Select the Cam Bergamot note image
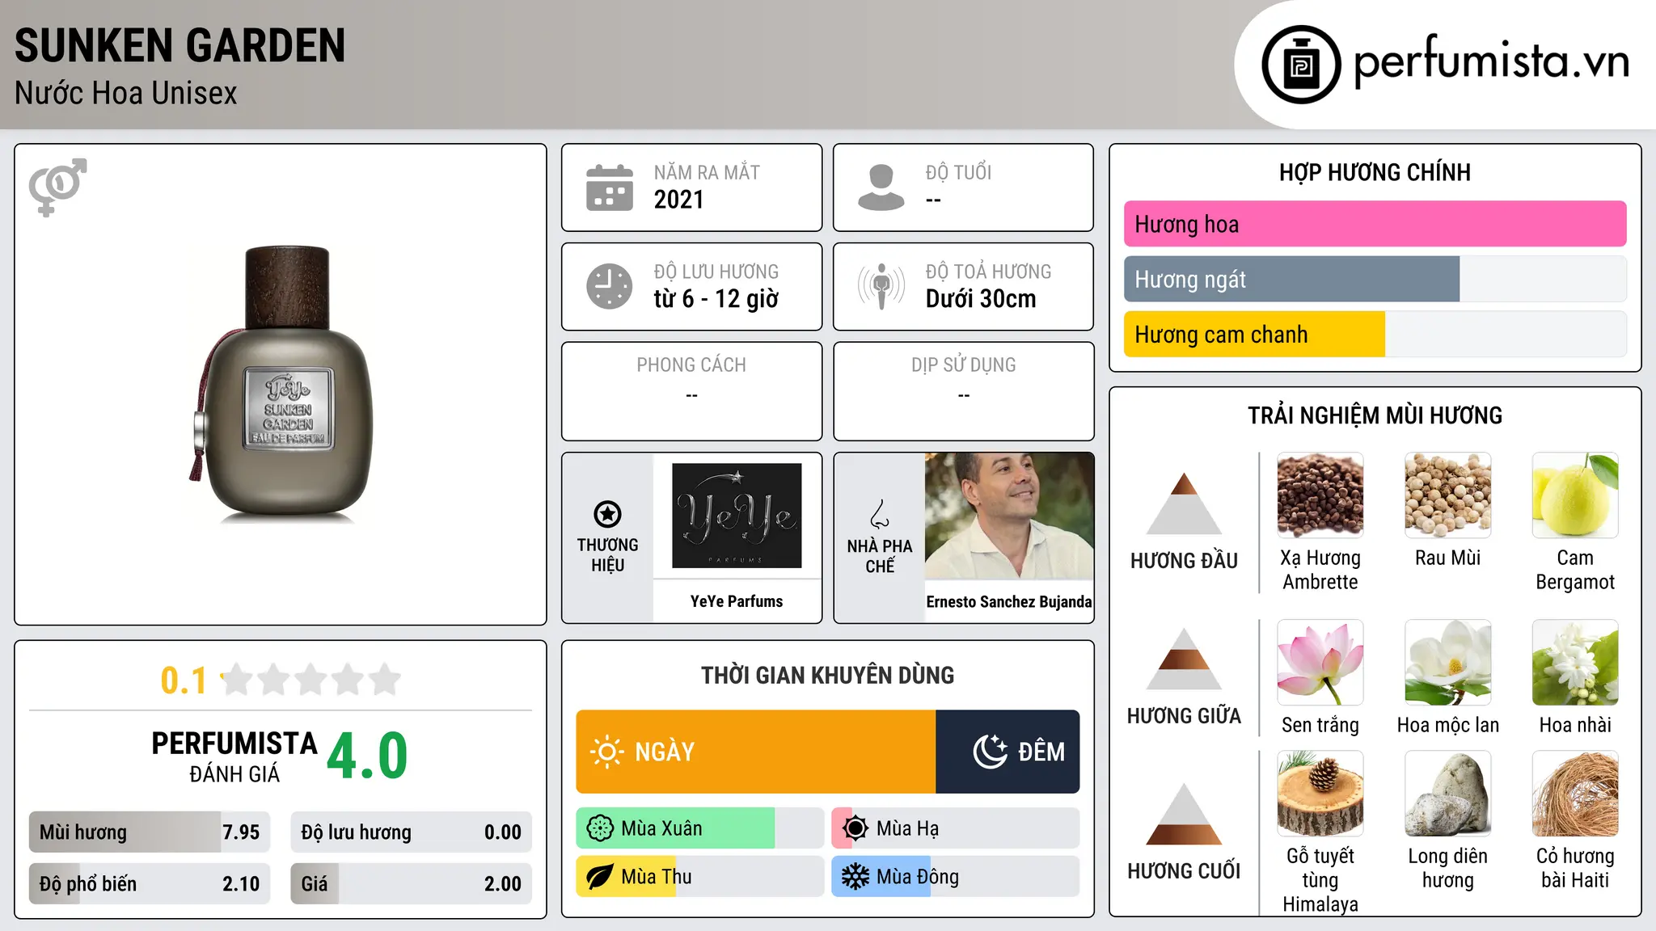The height and width of the screenshot is (931, 1656). pos(1575,495)
